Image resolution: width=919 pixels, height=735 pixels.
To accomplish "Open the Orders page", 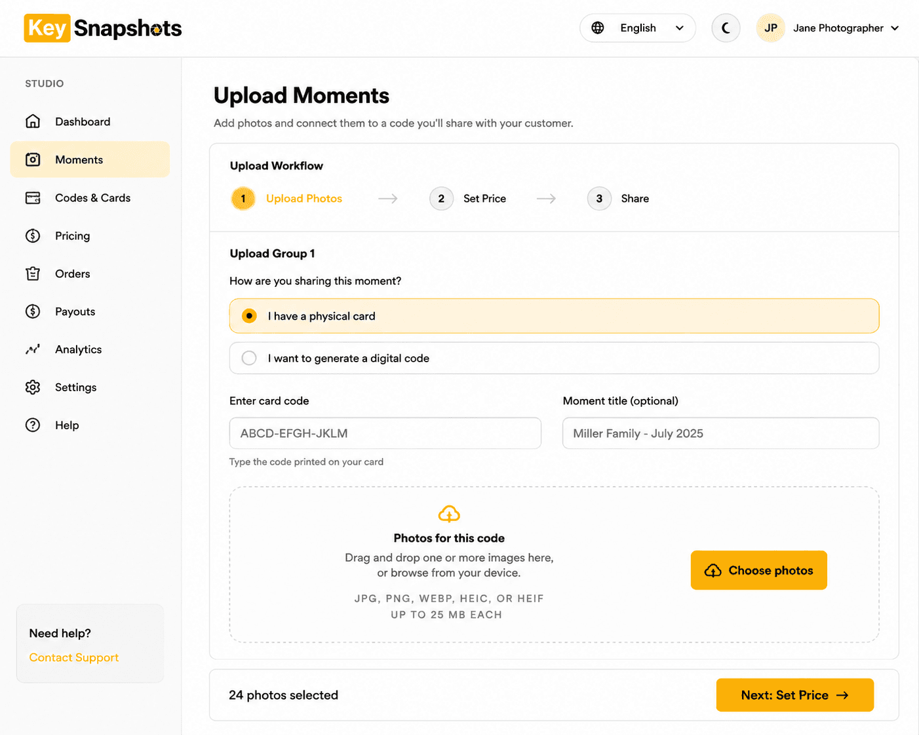I will coord(90,274).
